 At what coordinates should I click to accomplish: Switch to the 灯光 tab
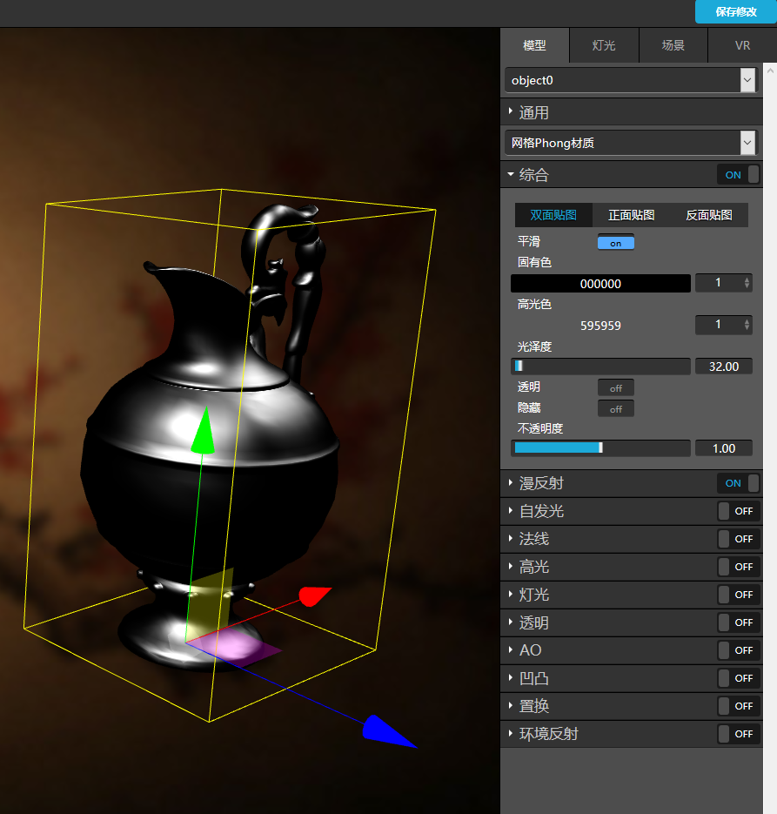[x=604, y=45]
